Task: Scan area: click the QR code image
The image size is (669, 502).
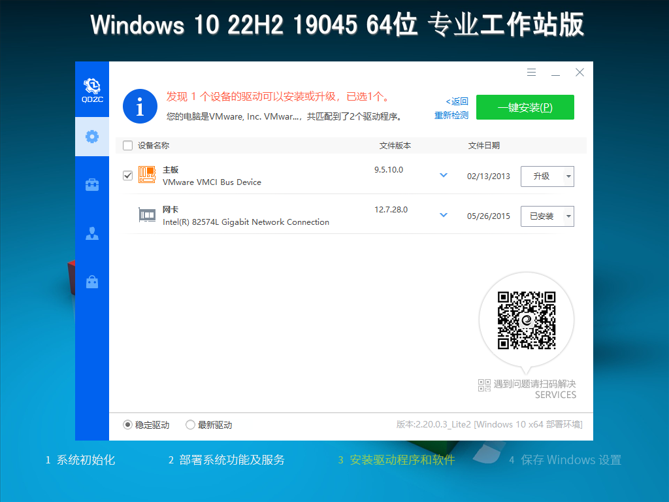Action: [527, 320]
